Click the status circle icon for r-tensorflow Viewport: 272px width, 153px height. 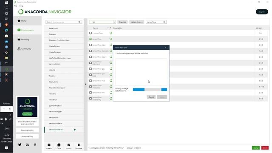point(111,33)
